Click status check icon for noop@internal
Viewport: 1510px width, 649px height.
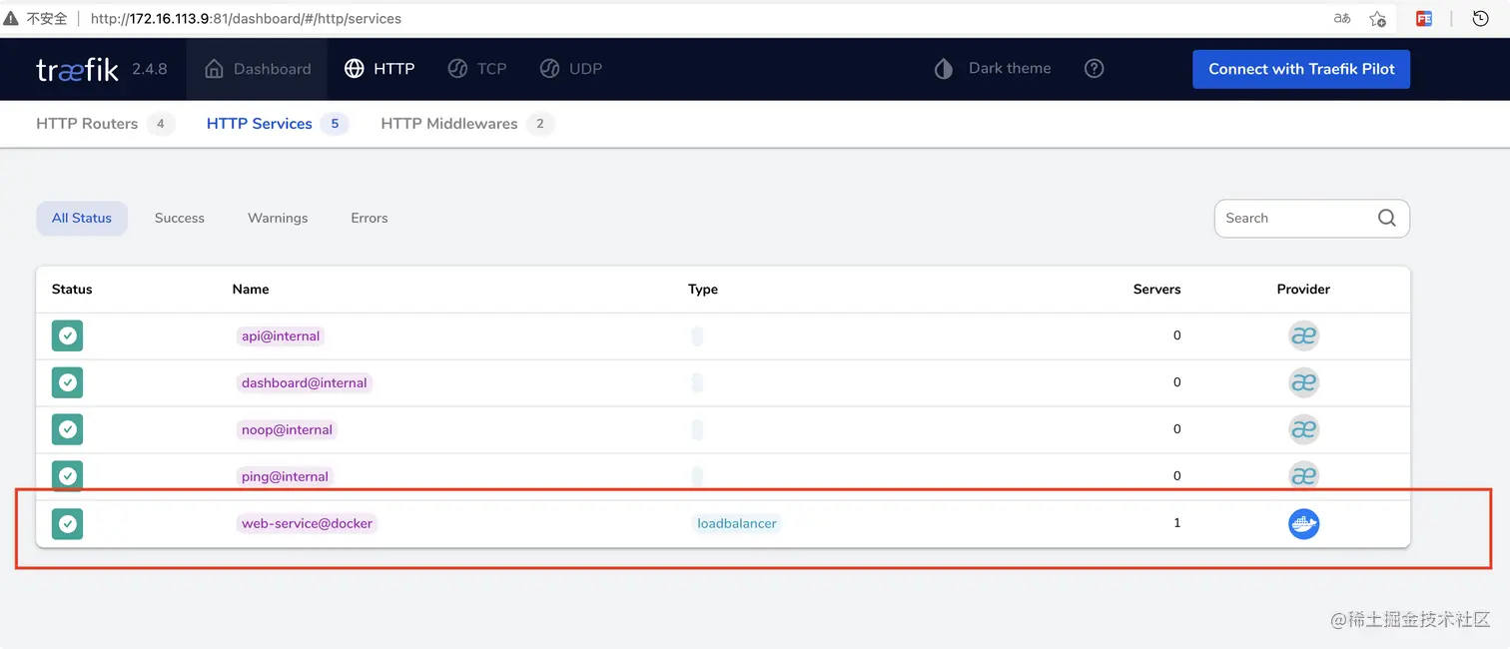click(67, 429)
